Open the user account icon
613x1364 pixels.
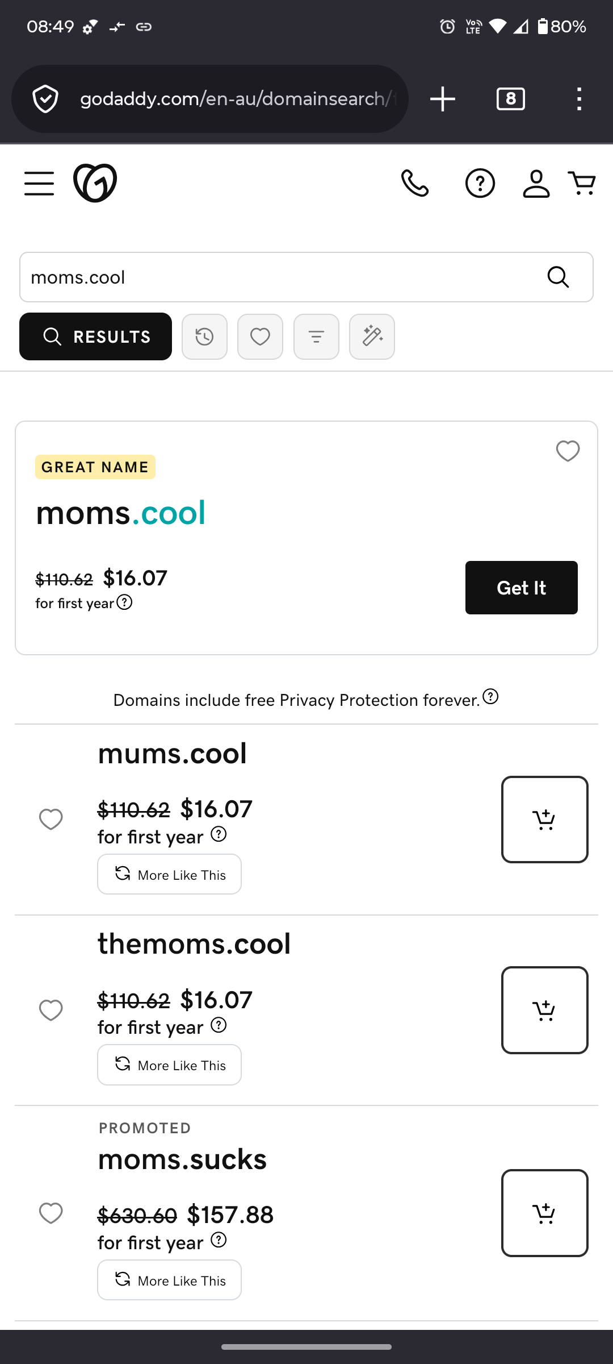536,184
